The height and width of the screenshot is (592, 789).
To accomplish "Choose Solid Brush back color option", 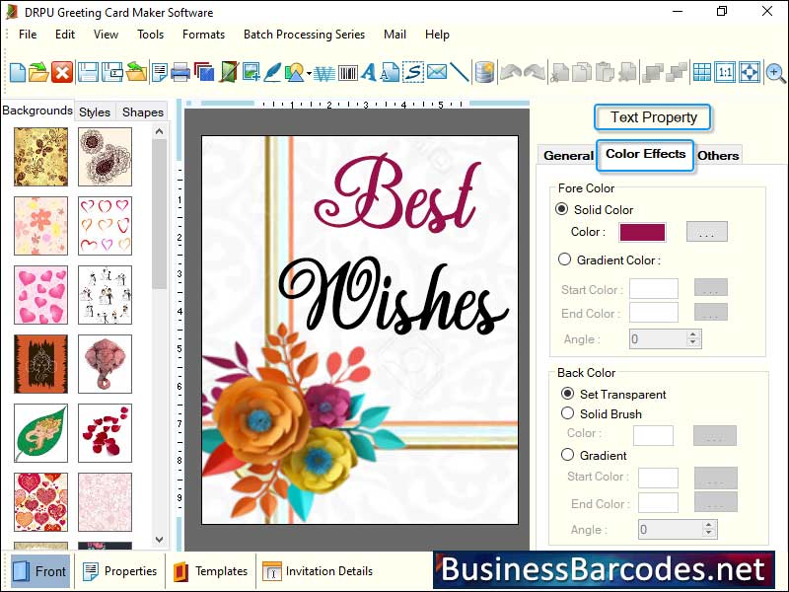I will (x=567, y=414).
